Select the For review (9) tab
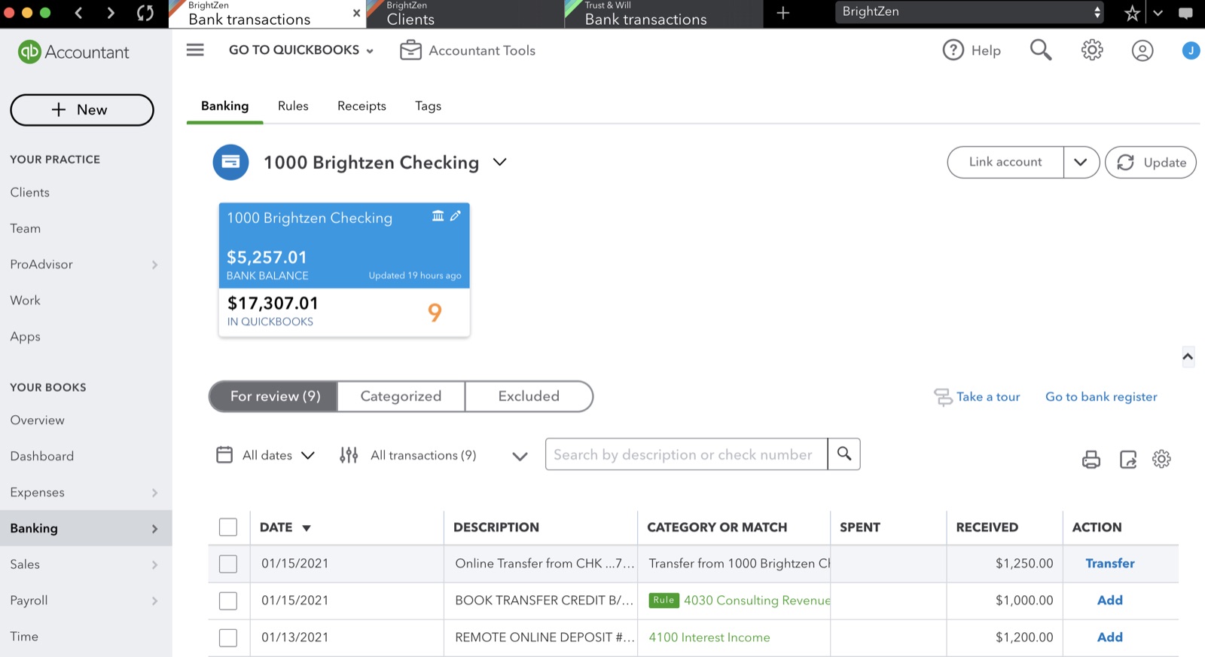The image size is (1205, 657). click(x=273, y=396)
